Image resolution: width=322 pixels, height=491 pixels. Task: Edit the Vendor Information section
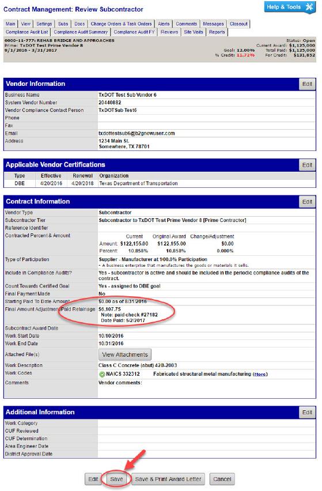307,84
